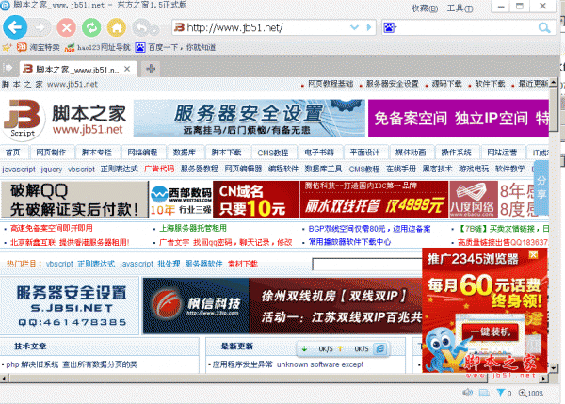Open the 100% zoom control in status bar
The image size is (565, 404).
531,393
